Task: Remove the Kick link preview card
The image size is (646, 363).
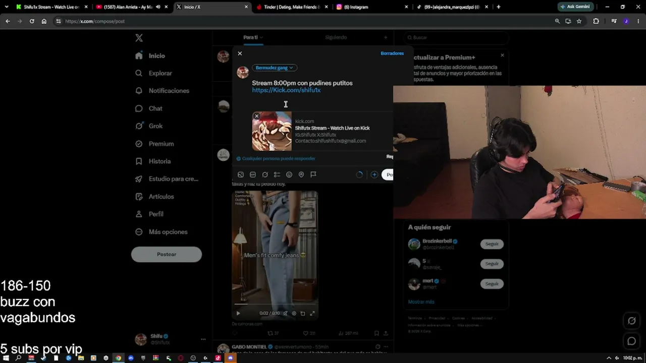Action: pos(256,116)
